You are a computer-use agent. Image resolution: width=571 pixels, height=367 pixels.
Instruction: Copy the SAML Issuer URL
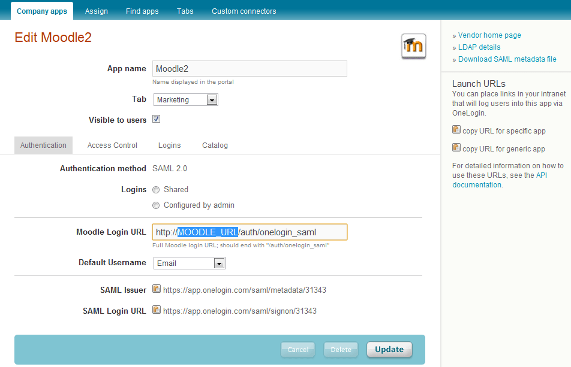coord(156,290)
